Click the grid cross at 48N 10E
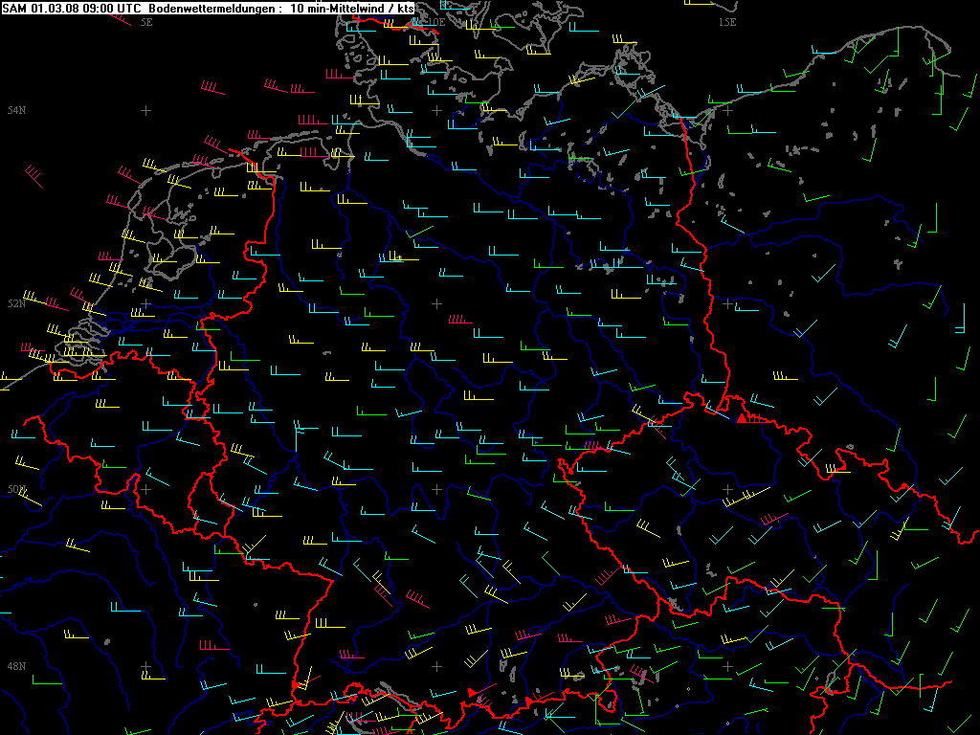Viewport: 980px width, 735px height. pyautogui.click(x=436, y=666)
